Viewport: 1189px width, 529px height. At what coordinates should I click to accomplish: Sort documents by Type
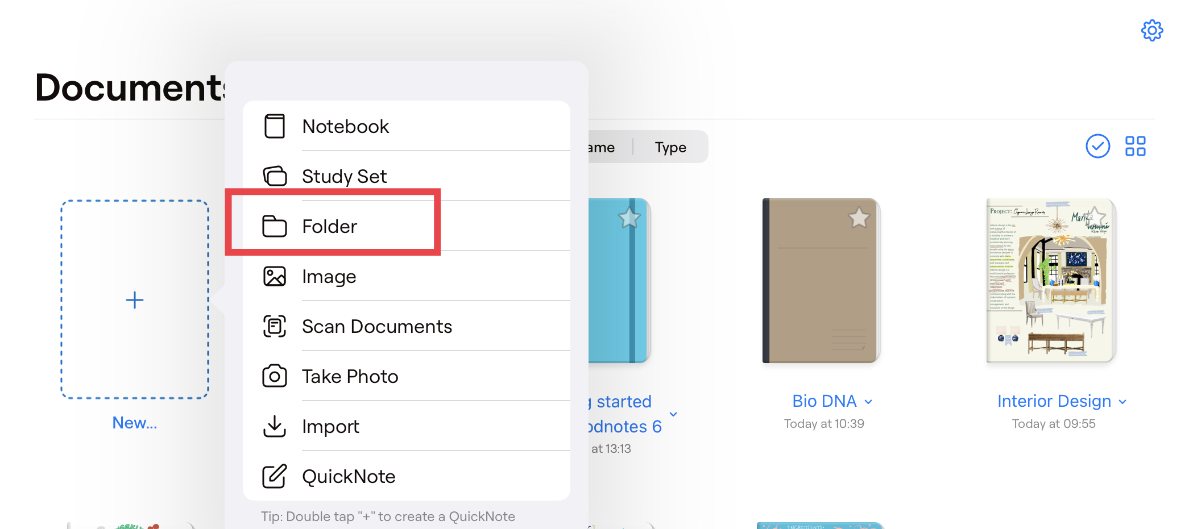[670, 147]
